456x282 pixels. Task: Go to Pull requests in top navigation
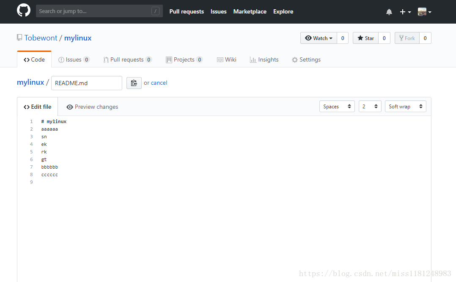click(x=187, y=12)
